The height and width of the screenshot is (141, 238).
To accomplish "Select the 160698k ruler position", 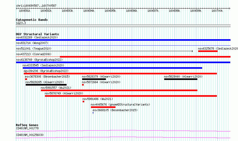I will [x=174, y=11].
